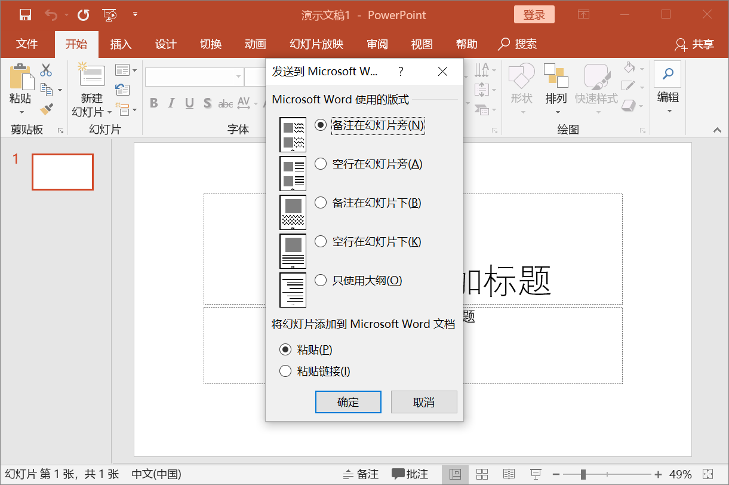Open the 文件 file menu
This screenshot has height=485, width=729.
coord(27,44)
